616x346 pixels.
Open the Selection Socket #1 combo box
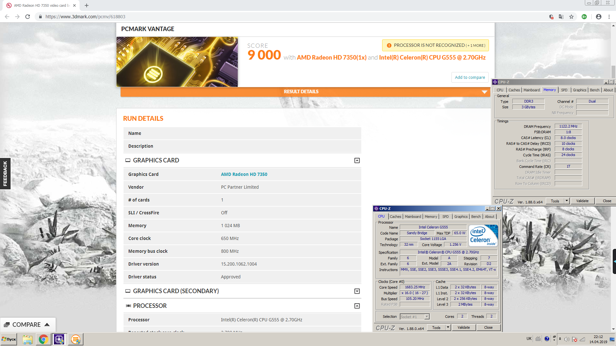point(415,317)
